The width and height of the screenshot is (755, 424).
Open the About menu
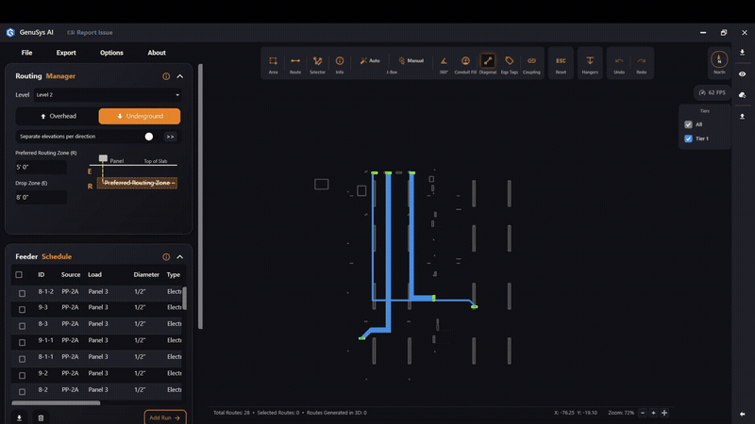coord(157,53)
